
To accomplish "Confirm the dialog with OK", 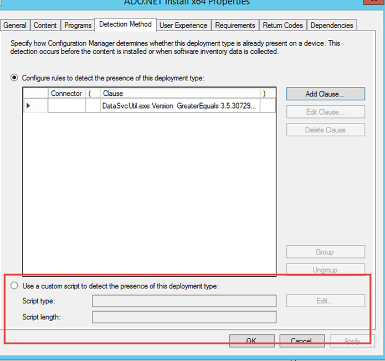I will 251,341.
